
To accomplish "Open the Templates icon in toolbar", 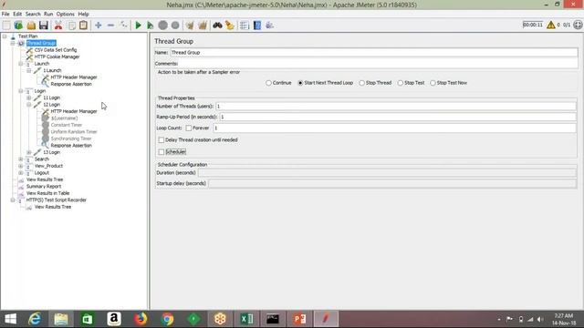I will [18, 26].
